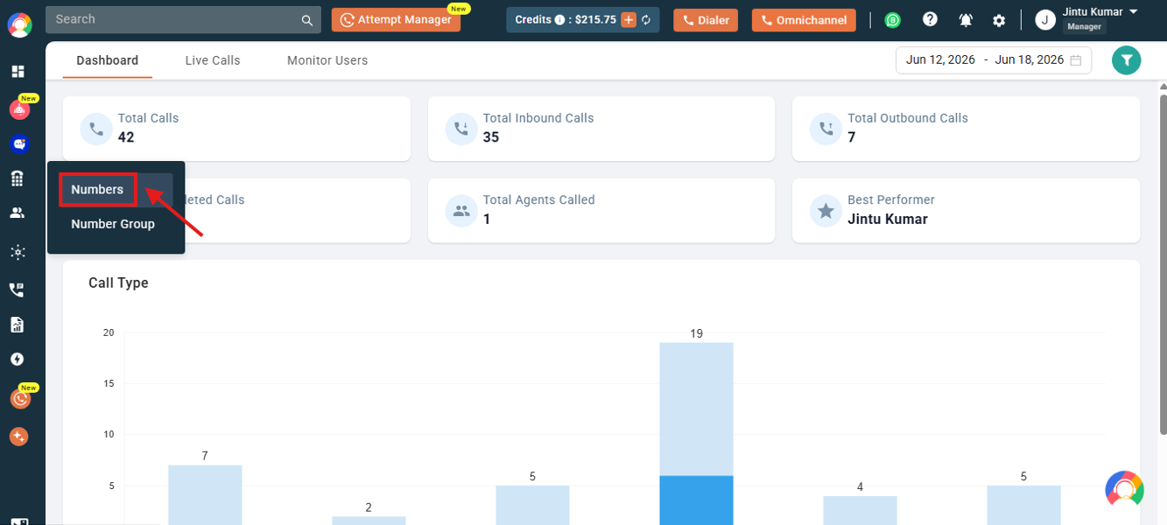Open the floating chat widget logo
The width and height of the screenshot is (1167, 525).
pos(1125,490)
